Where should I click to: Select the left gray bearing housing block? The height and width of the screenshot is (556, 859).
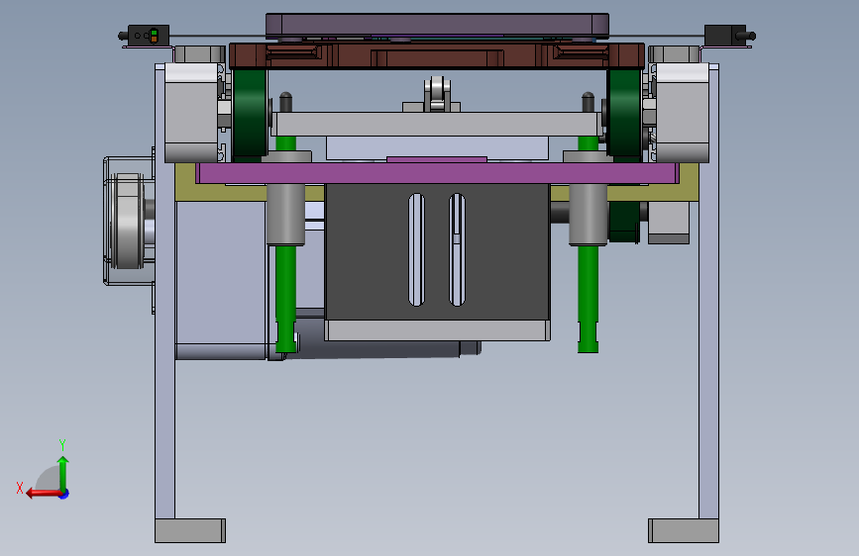192,113
